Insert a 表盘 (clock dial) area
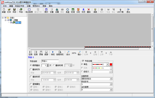Image resolution: width=155 pixels, height=98 pixels. 68,11
